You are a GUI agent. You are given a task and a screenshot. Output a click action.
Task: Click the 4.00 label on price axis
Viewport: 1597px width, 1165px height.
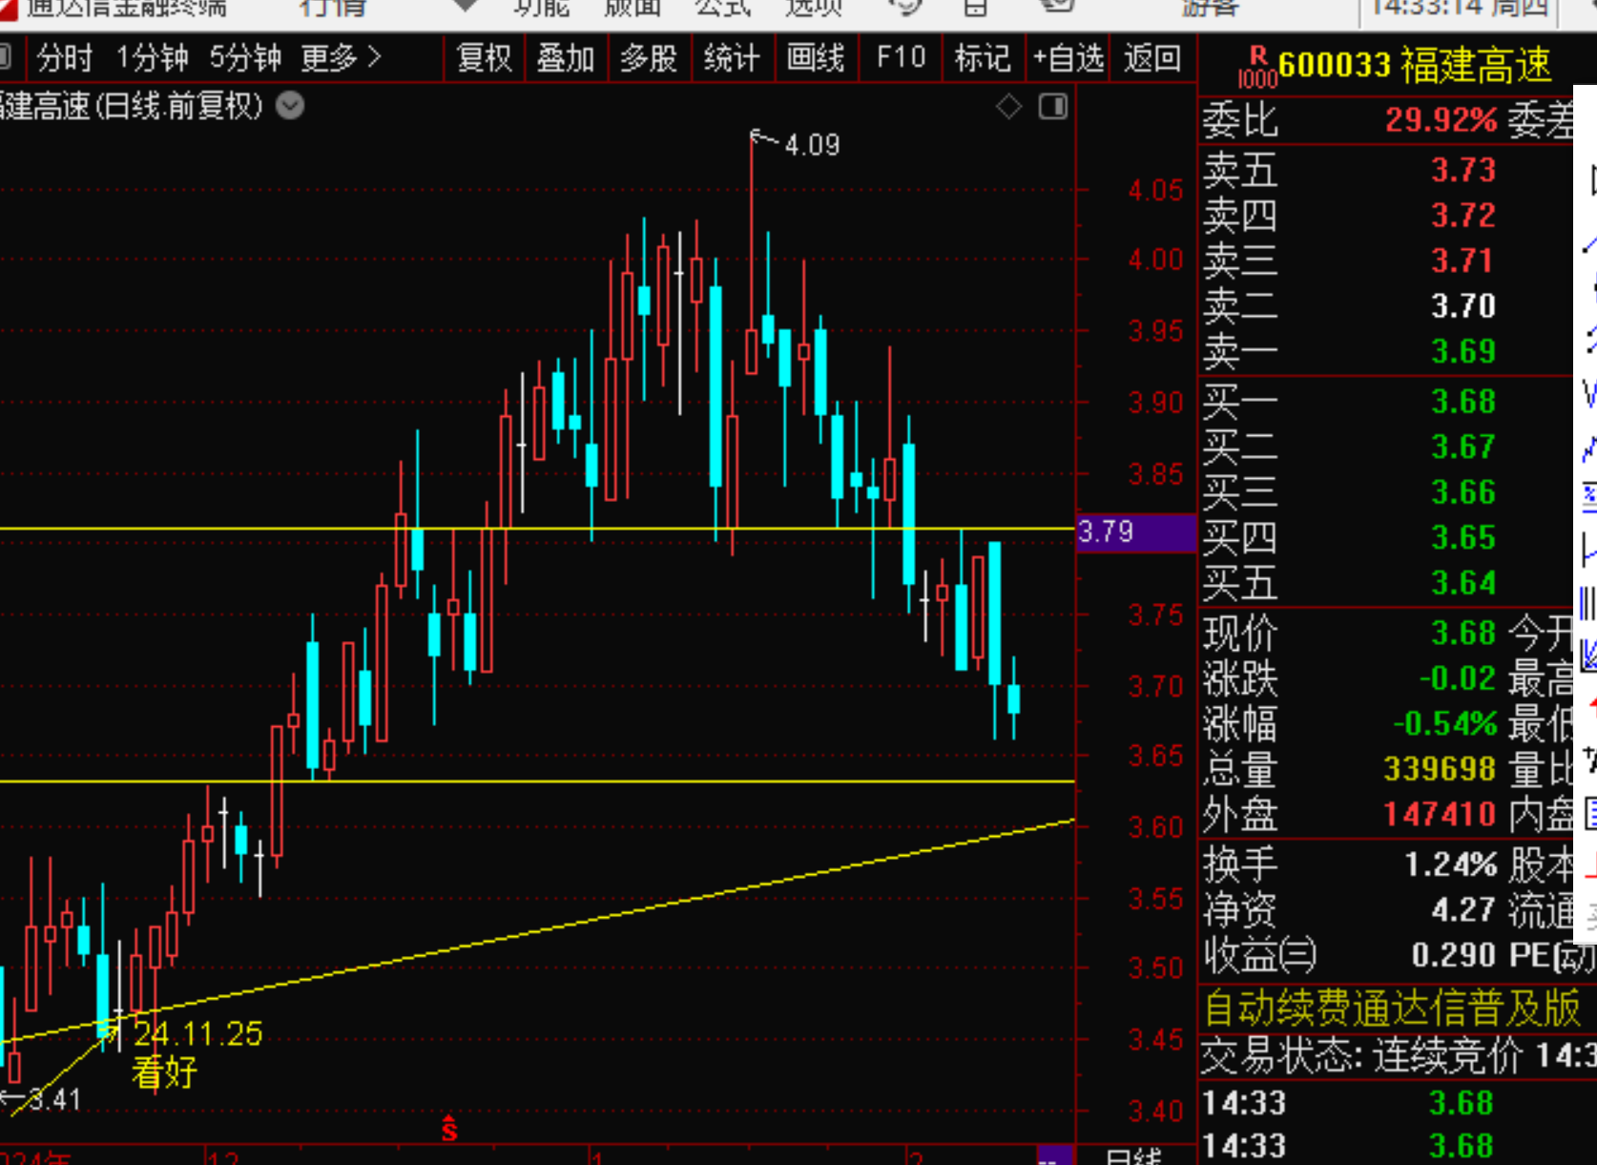1155,260
